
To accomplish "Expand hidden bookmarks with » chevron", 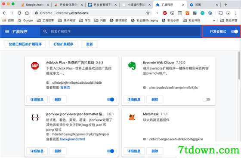I will [x=214, y=21].
